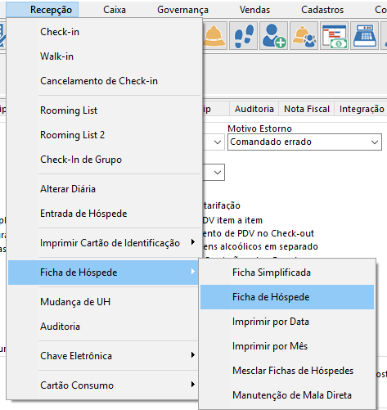Open Rooming List 2 entry
This screenshot has width=387, height=410.
(x=105, y=135)
